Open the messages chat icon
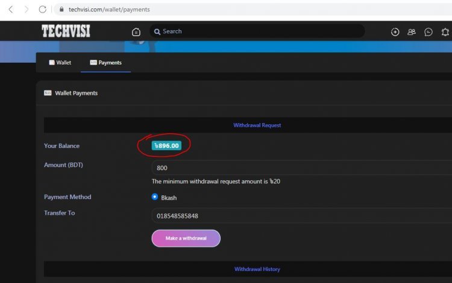The width and height of the screenshot is (452, 283). 428,32
